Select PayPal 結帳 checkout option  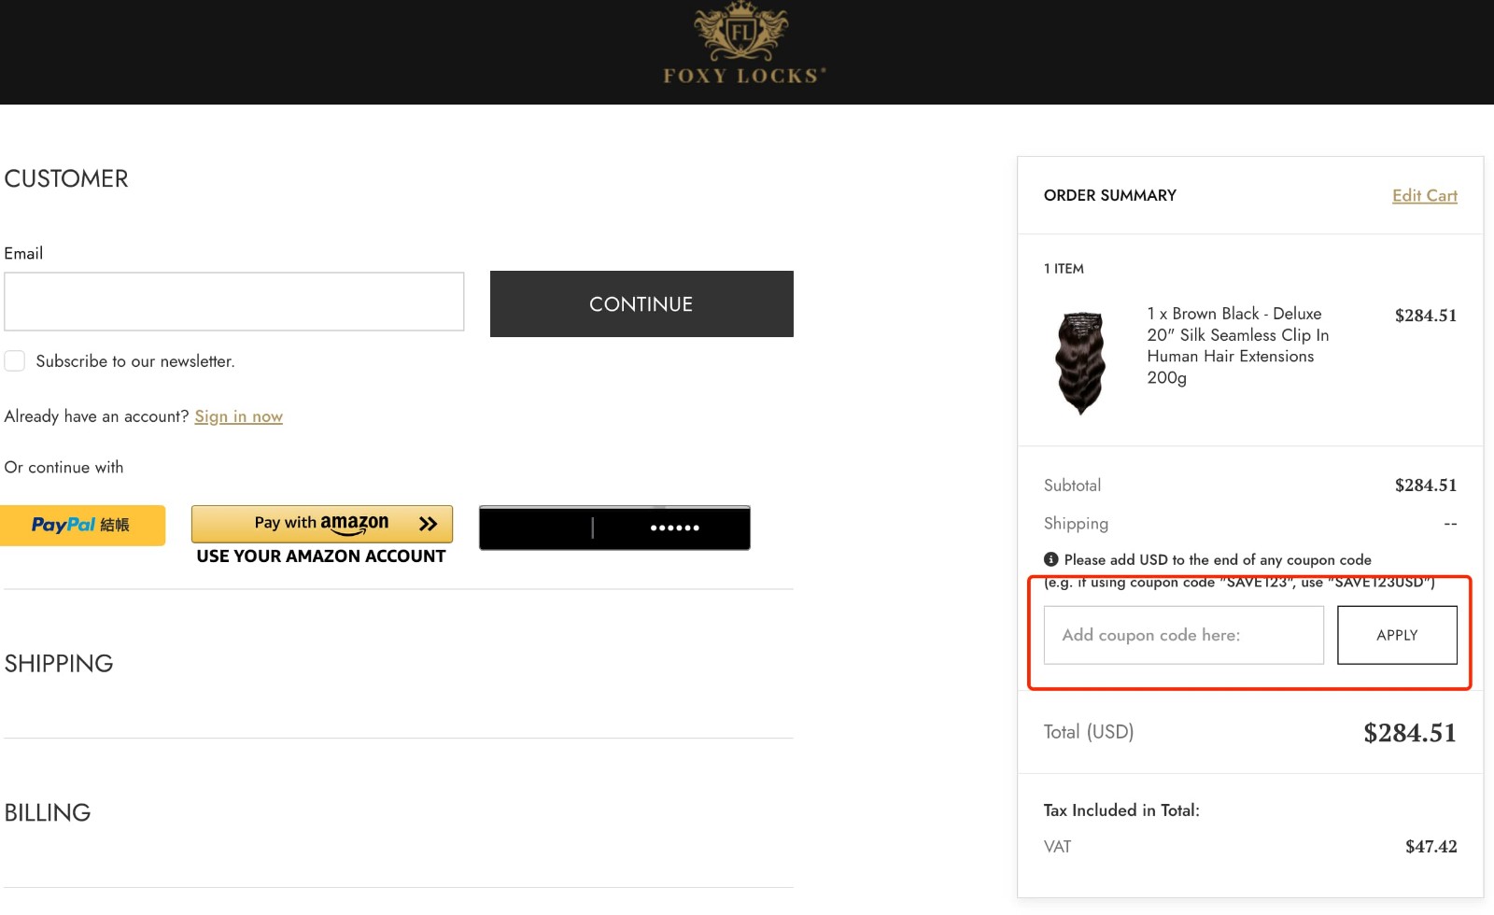83,525
